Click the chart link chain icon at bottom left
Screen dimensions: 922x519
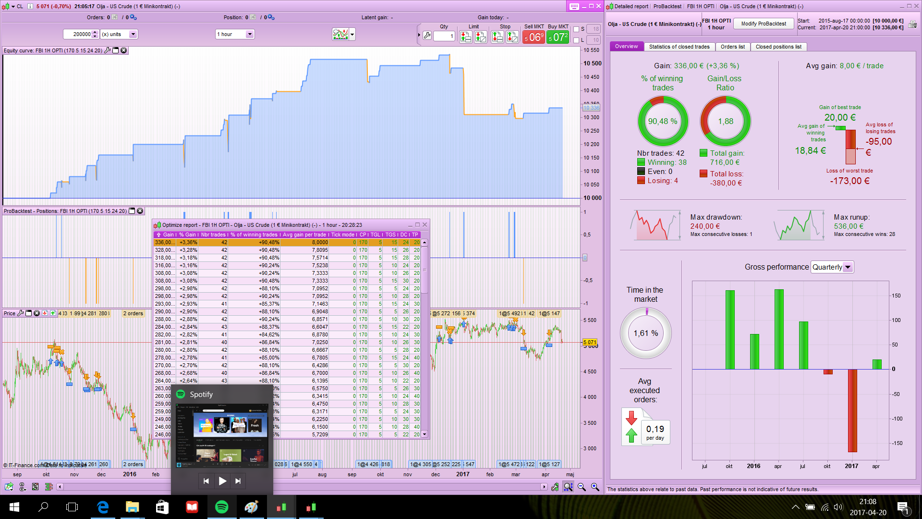pyautogui.click(x=22, y=487)
